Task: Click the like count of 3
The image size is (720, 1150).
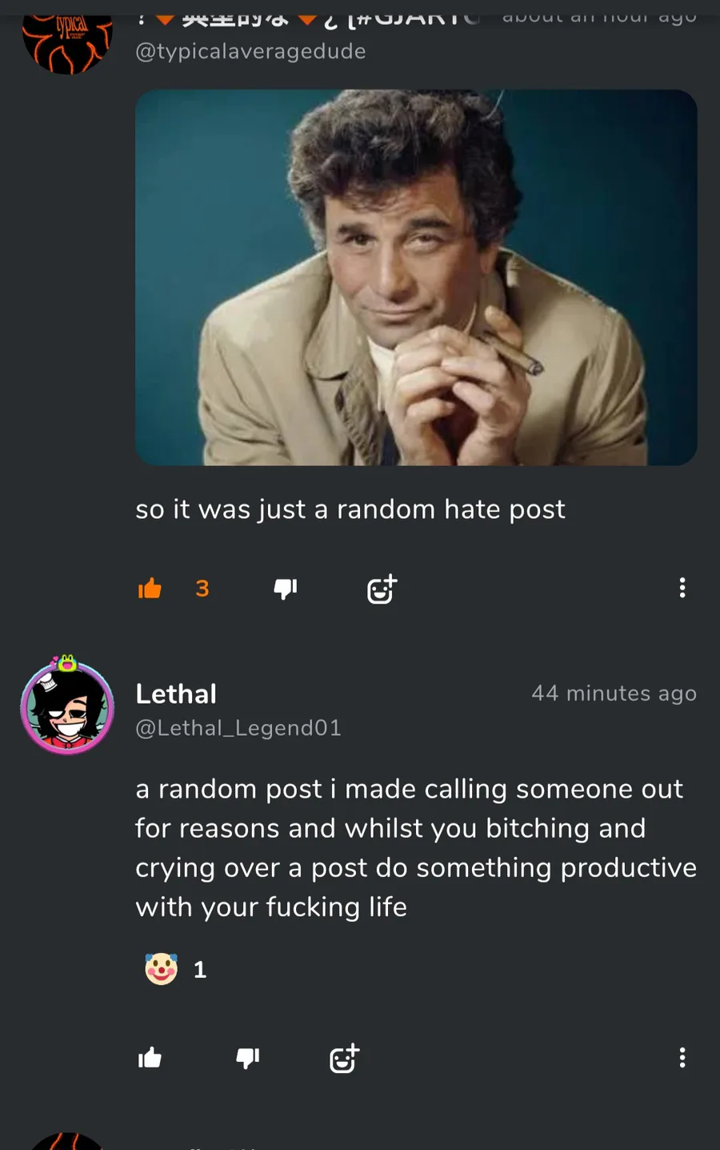Action: [202, 589]
